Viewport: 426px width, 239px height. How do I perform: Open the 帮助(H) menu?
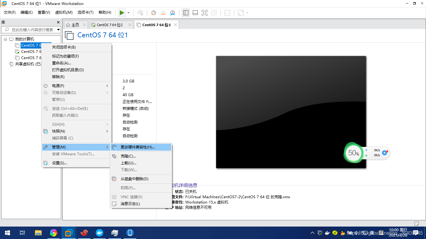click(105, 12)
